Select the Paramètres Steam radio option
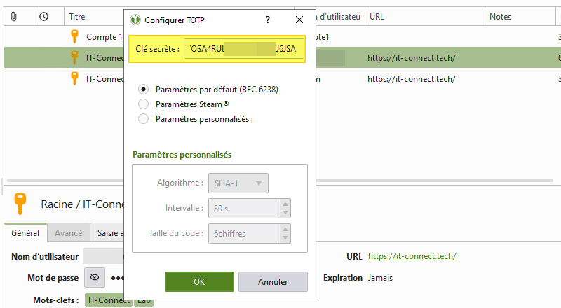The width and height of the screenshot is (561, 308). [144, 104]
